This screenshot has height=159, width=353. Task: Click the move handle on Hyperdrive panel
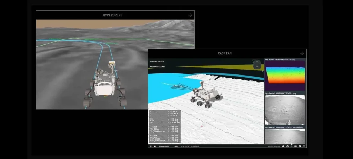(190, 15)
